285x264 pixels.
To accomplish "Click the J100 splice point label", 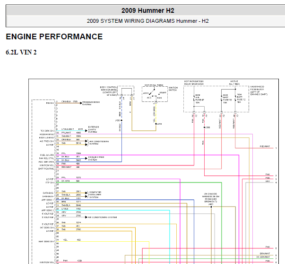I will pos(118,120).
